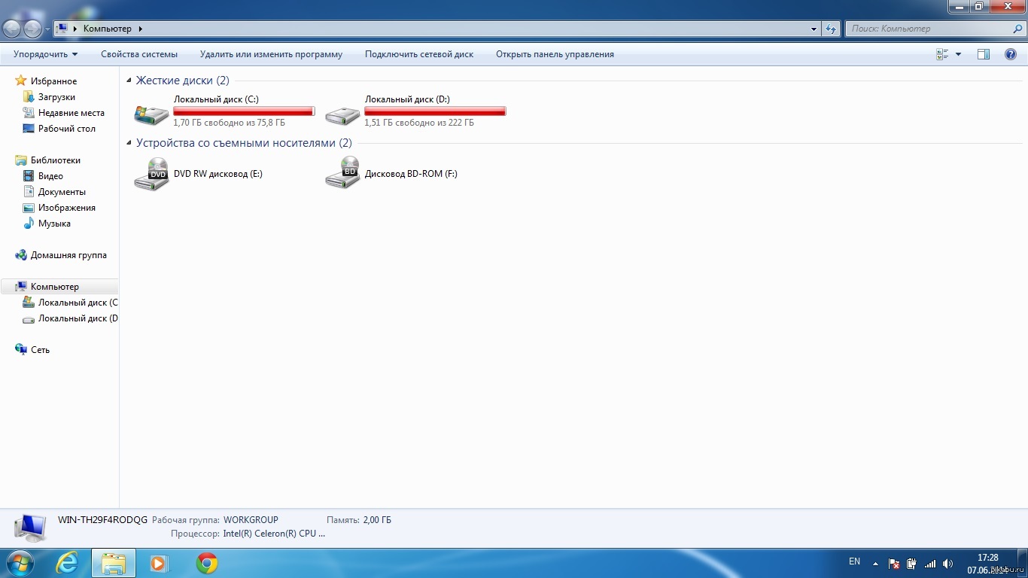Click the Local Disk (C:) capacity bar
The width and height of the screenshot is (1028, 578).
[244, 111]
